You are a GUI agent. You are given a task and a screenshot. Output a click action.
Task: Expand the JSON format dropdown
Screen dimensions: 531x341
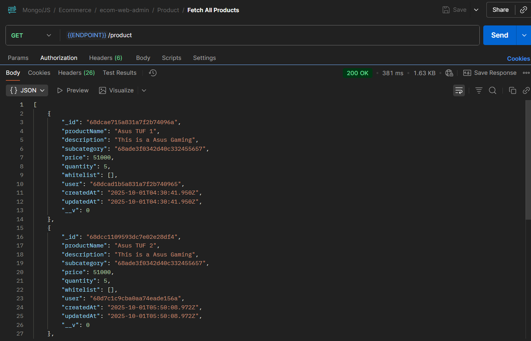(x=27, y=90)
